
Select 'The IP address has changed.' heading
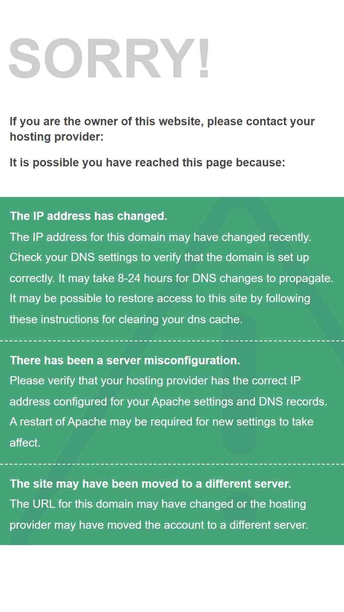click(88, 216)
